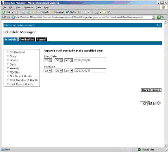
Task: Open the Favorites menu
Action: (x=28, y=7)
